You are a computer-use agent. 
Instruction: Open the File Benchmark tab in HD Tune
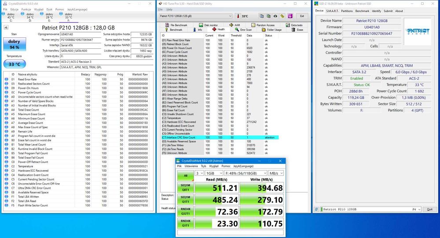pos(176,25)
